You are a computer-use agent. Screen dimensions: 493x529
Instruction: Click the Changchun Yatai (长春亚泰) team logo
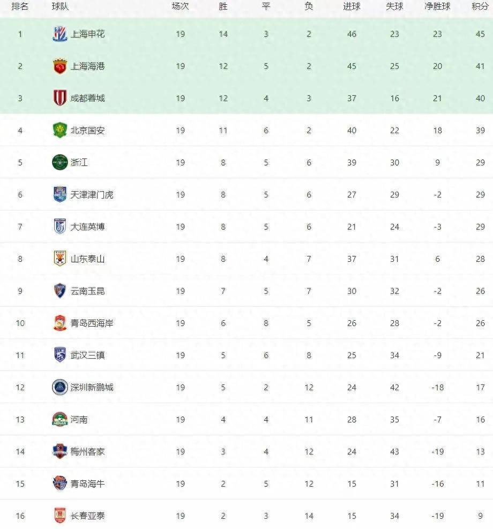coord(59,516)
